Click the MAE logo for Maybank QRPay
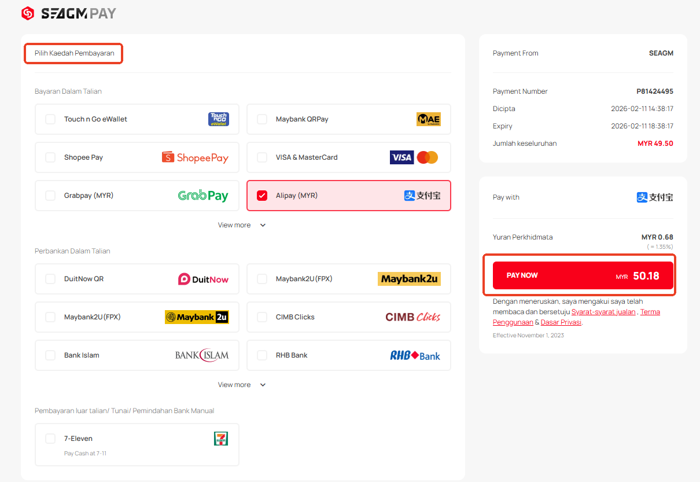Screen dimensions: 700x482 click(x=428, y=119)
